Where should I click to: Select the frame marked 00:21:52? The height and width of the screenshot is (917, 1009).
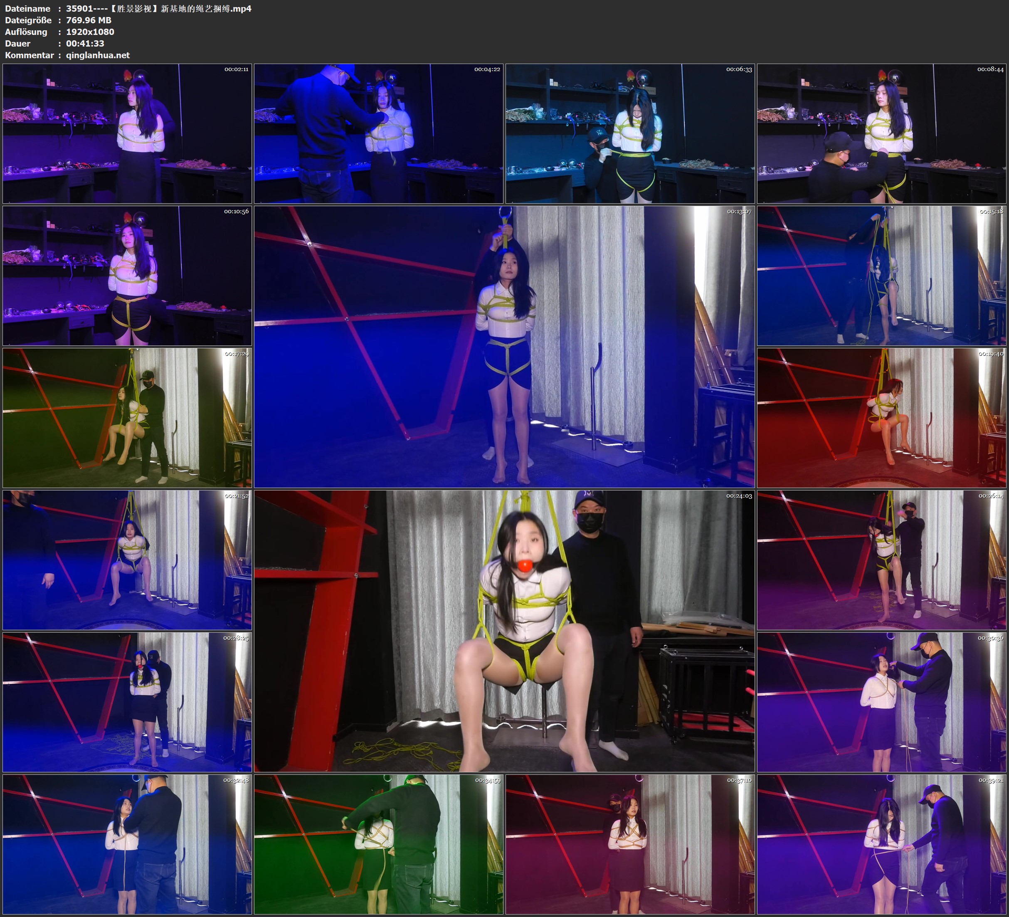(127, 560)
